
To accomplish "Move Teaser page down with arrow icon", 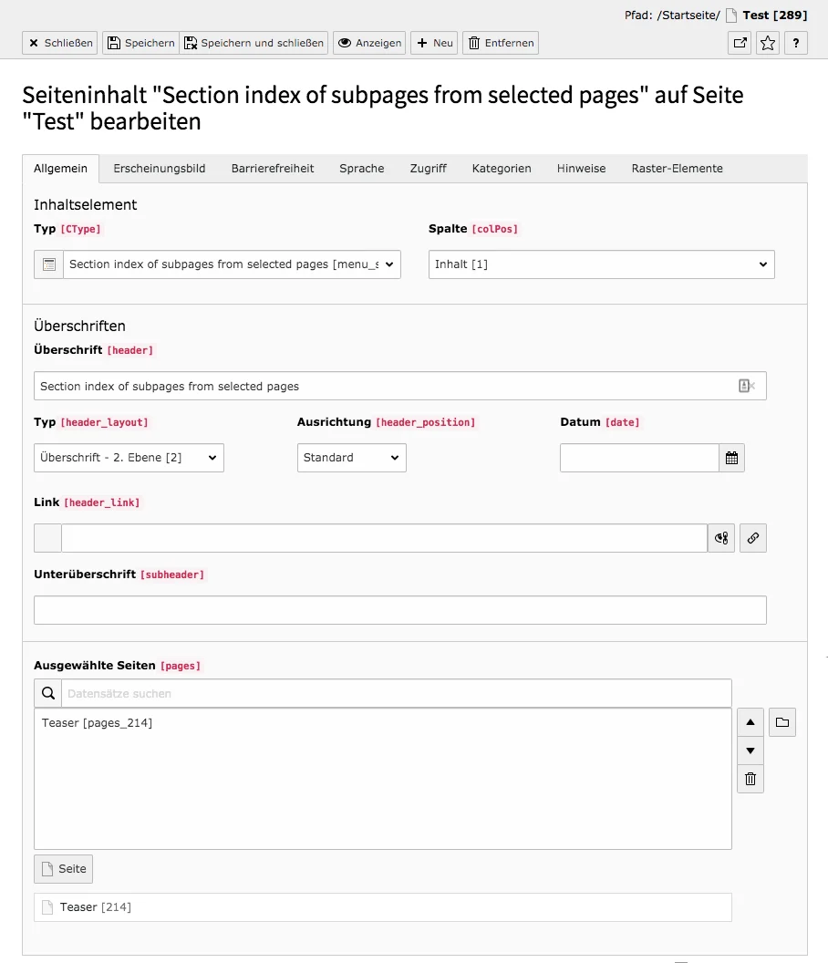I will [x=750, y=751].
